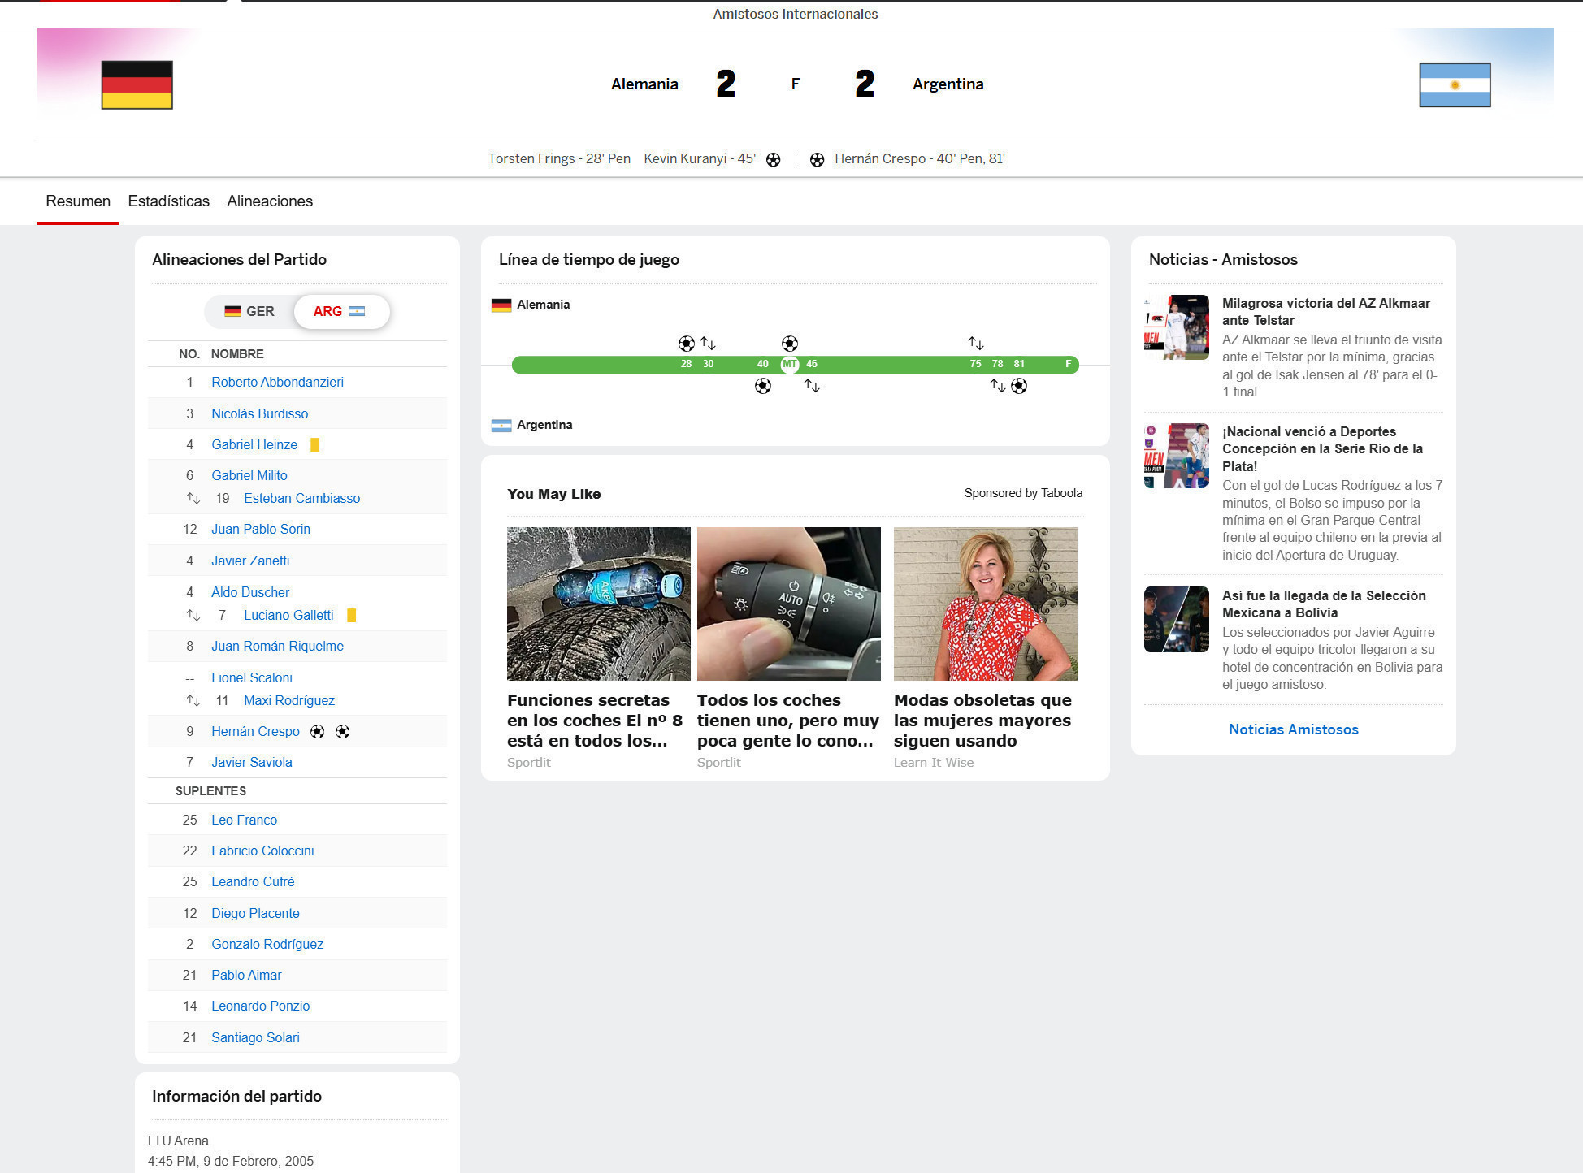Click Germany's 30' substitution arrows icon

click(x=708, y=344)
